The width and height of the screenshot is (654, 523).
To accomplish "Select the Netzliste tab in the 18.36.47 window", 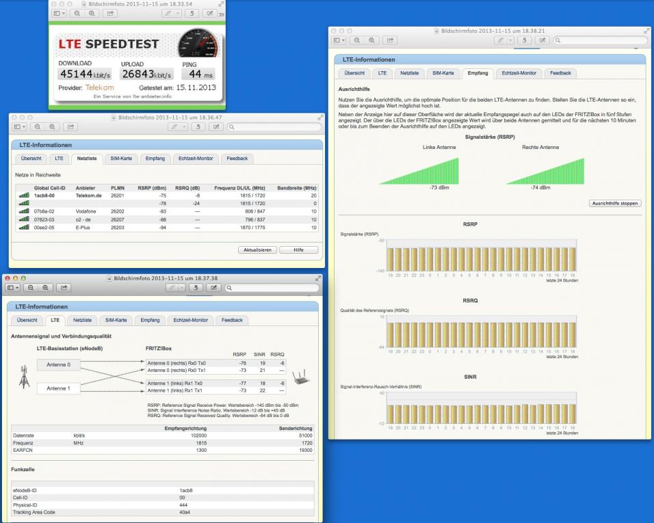I will pos(87,159).
